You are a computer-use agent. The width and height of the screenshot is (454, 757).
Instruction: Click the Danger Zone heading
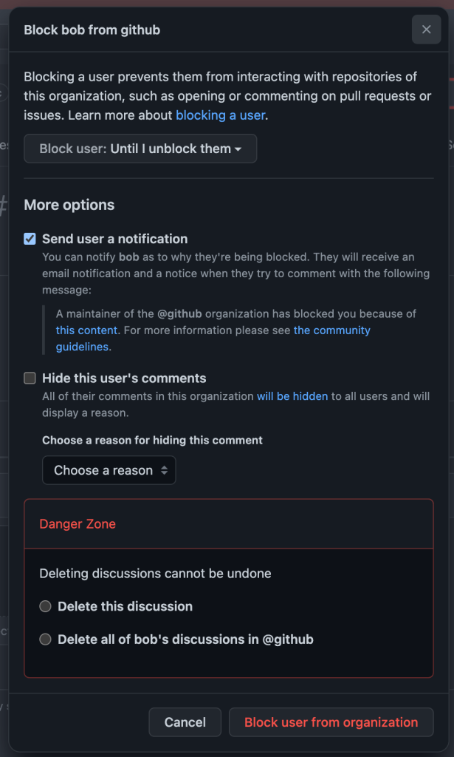78,524
